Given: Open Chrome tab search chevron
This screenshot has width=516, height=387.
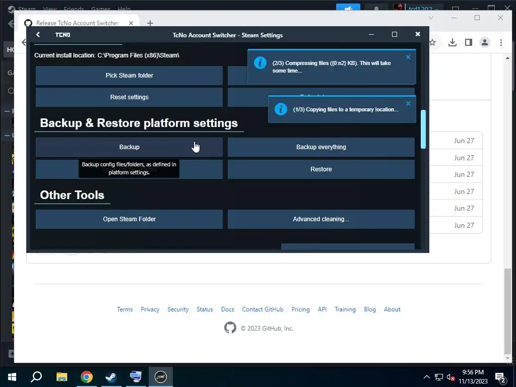Looking at the screenshot, I should pyautogui.click(x=430, y=18).
